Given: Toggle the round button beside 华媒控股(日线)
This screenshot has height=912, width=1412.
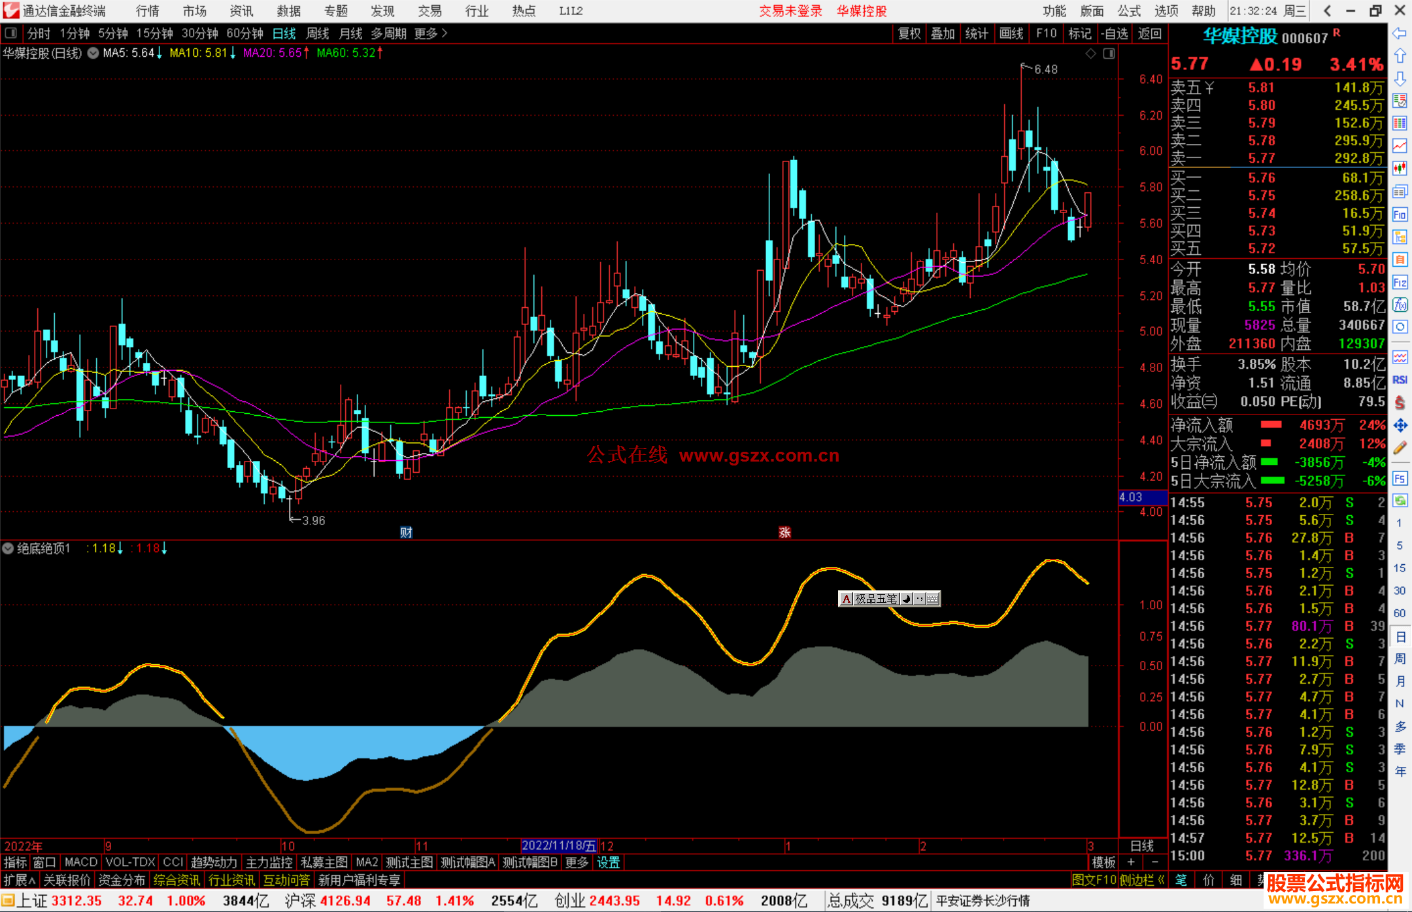Looking at the screenshot, I should (93, 53).
